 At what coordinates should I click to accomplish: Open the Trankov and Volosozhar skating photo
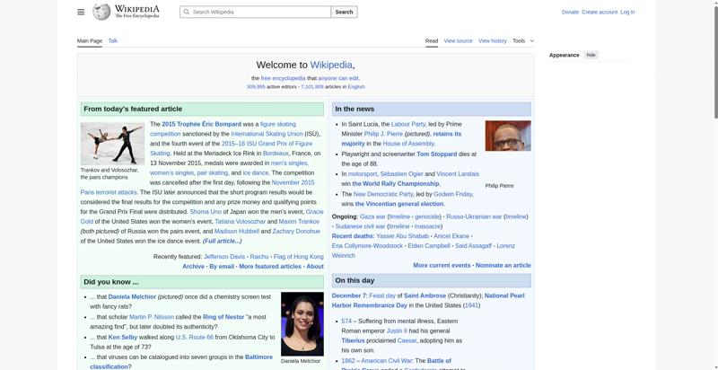coord(112,143)
